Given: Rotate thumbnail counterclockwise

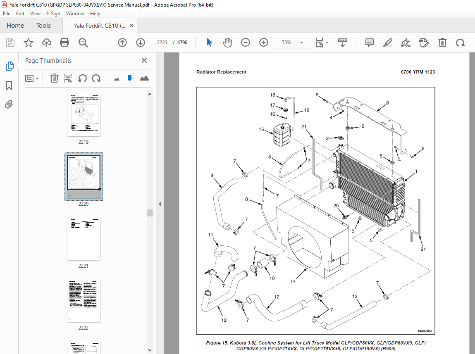Looking at the screenshot, I should (x=82, y=78).
